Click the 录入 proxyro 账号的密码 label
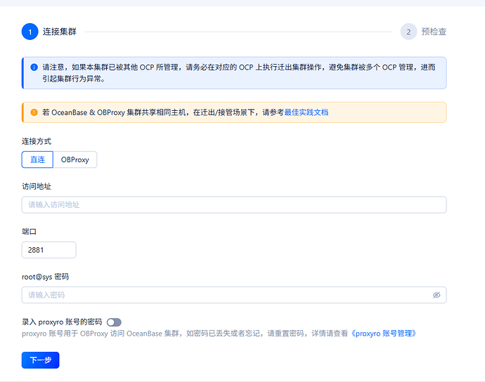The width and height of the screenshot is (485, 382). click(63, 322)
